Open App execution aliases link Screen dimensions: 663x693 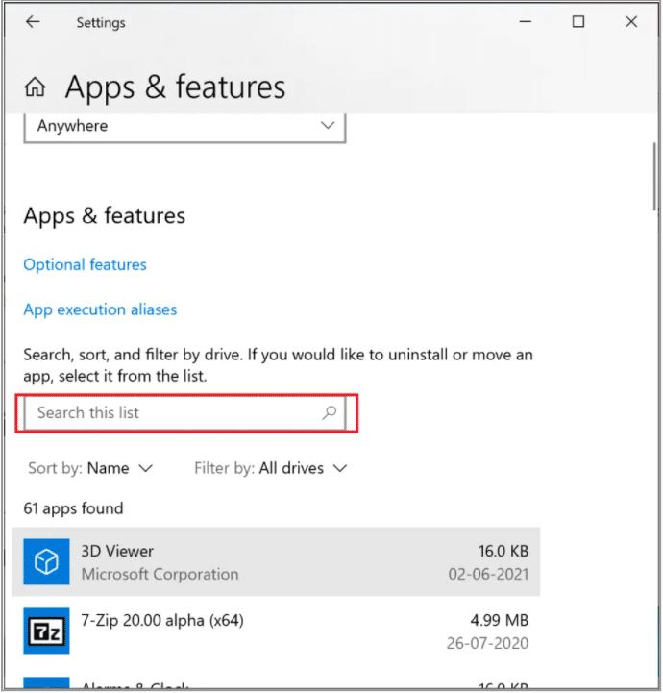point(100,309)
